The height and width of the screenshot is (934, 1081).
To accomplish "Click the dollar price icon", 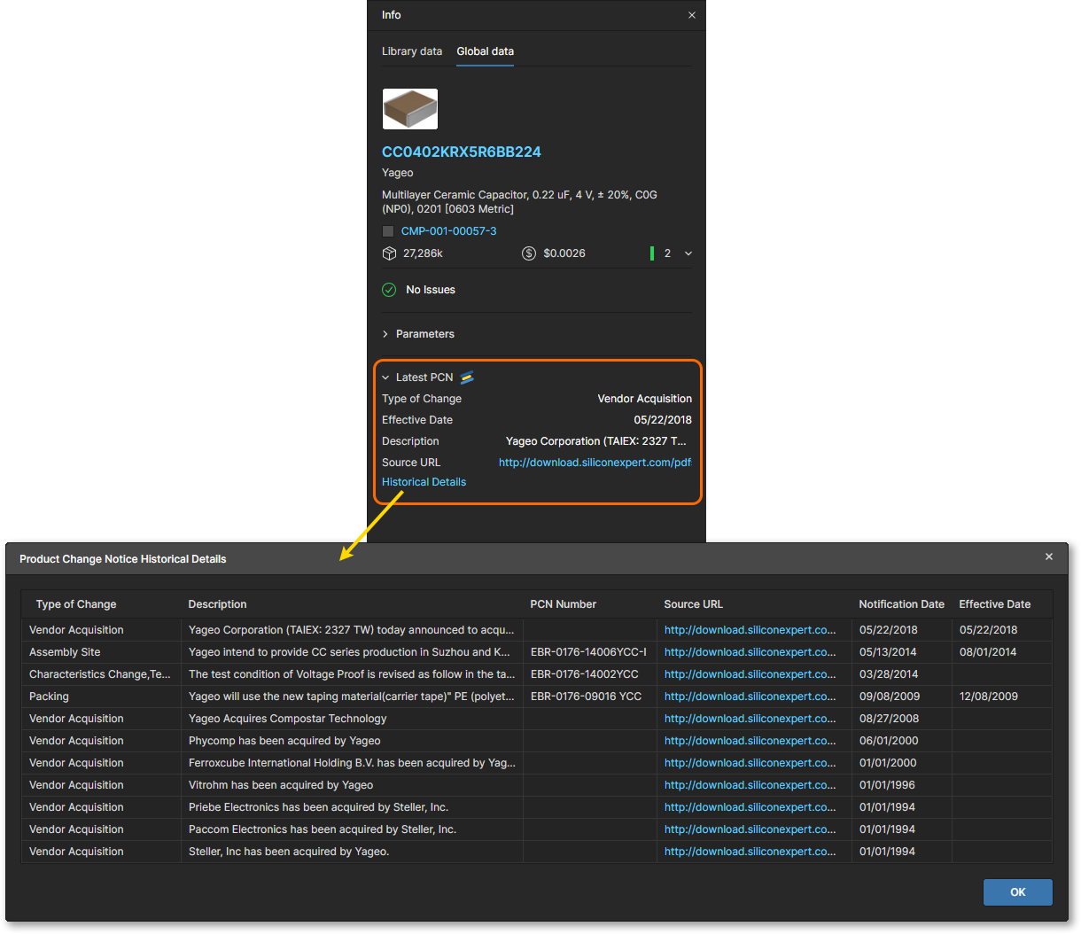I will (529, 253).
